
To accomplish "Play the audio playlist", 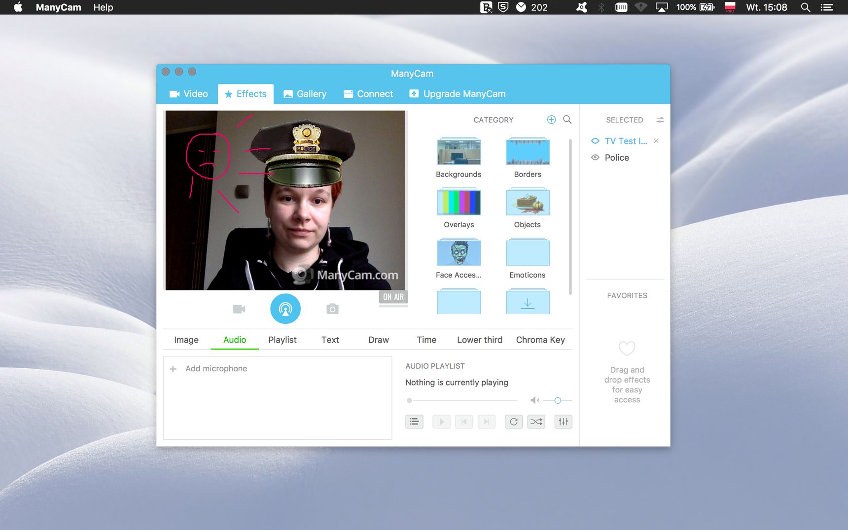I will (x=441, y=422).
